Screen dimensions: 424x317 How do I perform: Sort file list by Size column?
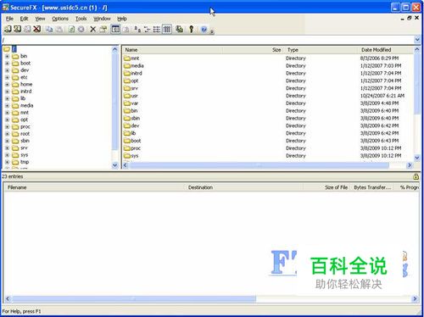coord(253,50)
